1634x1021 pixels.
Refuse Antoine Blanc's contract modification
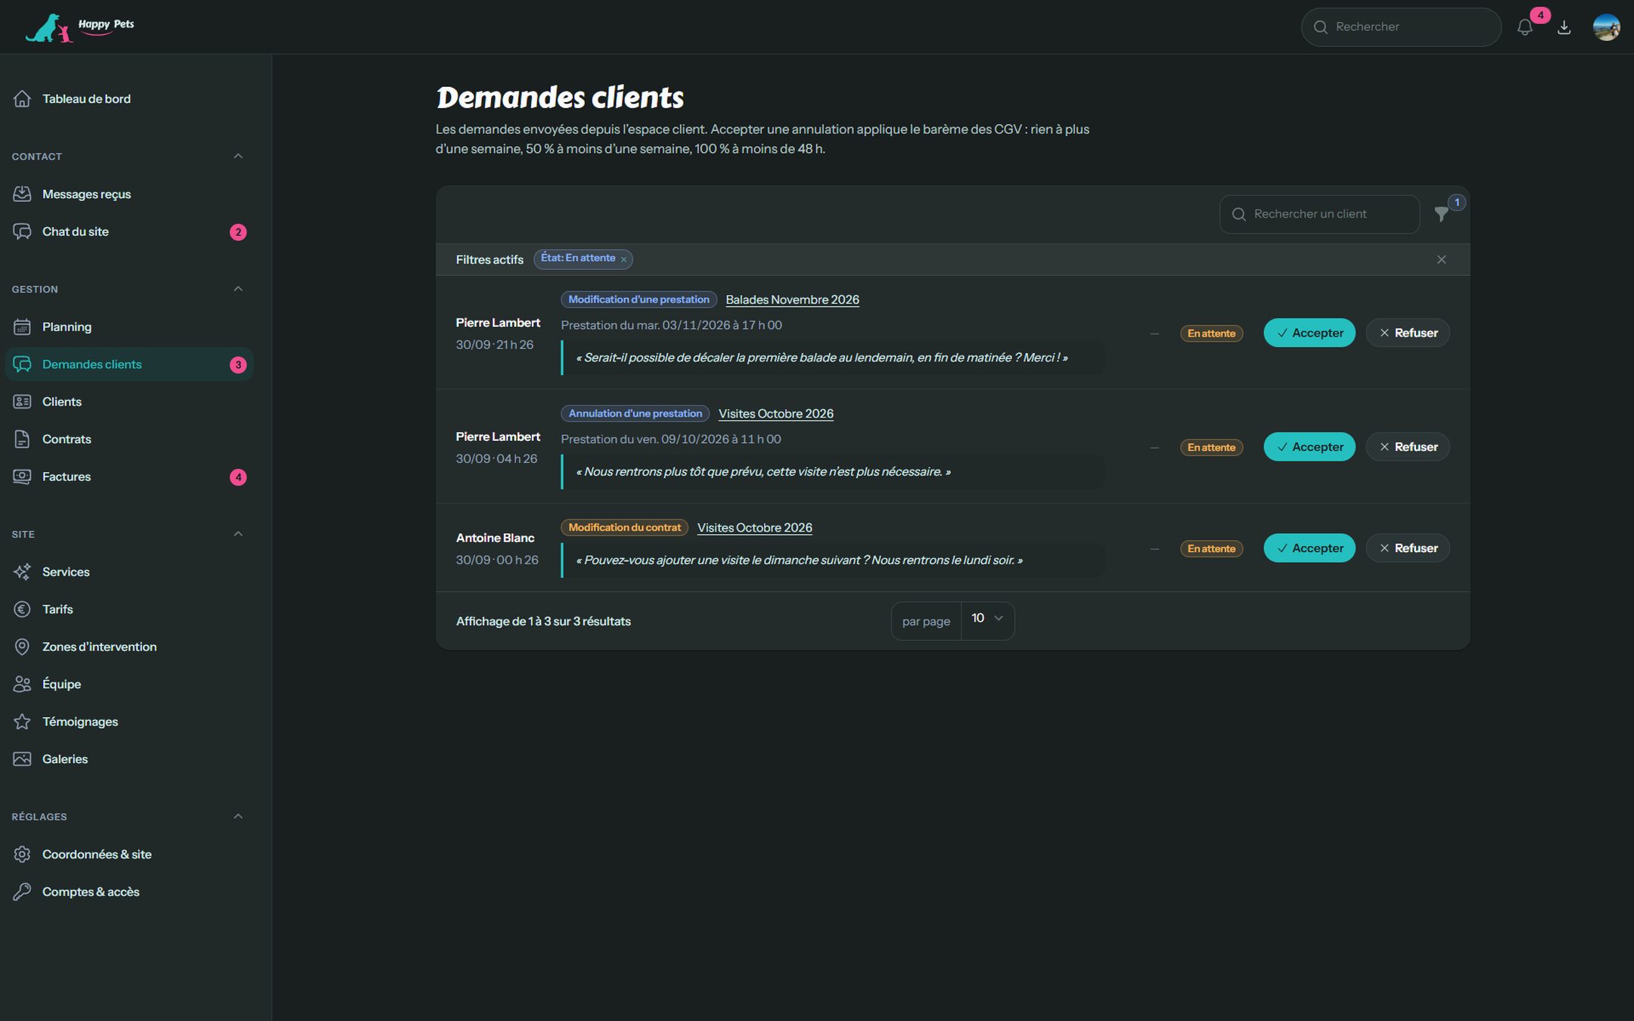(x=1408, y=548)
